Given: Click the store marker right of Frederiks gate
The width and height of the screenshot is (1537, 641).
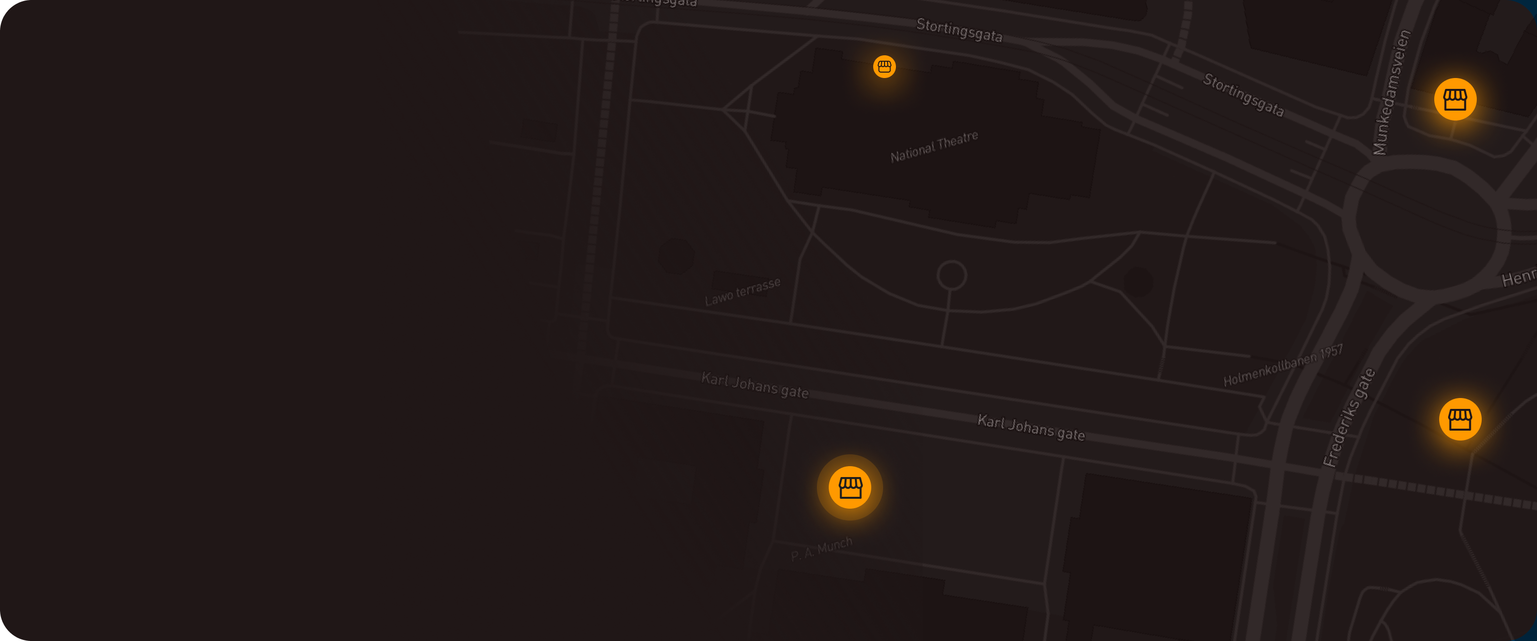Looking at the screenshot, I should click(x=1459, y=419).
